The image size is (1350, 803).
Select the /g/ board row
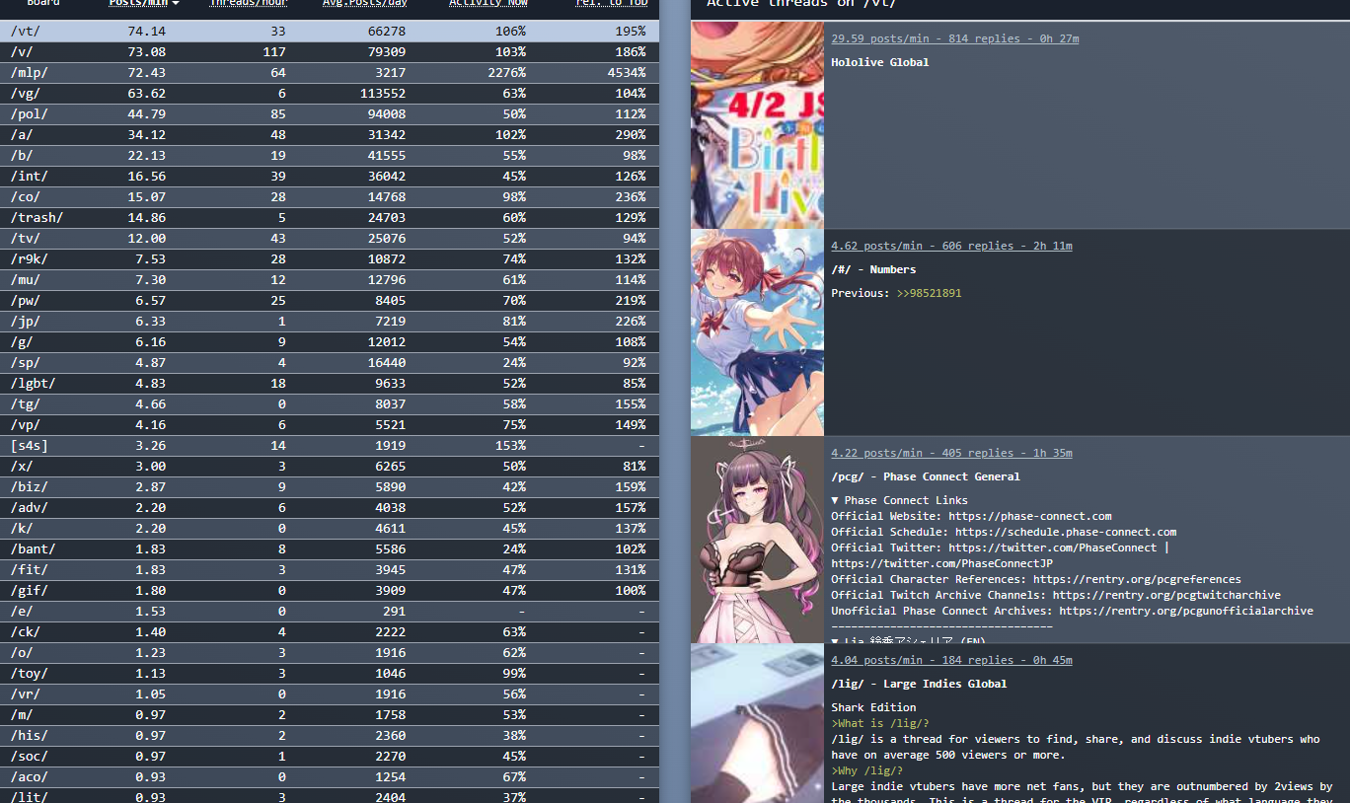pyautogui.click(x=330, y=342)
